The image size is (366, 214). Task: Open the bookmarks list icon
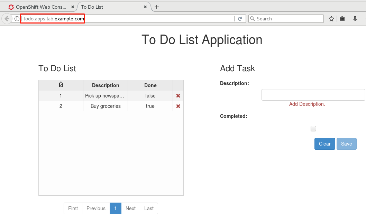click(x=342, y=19)
